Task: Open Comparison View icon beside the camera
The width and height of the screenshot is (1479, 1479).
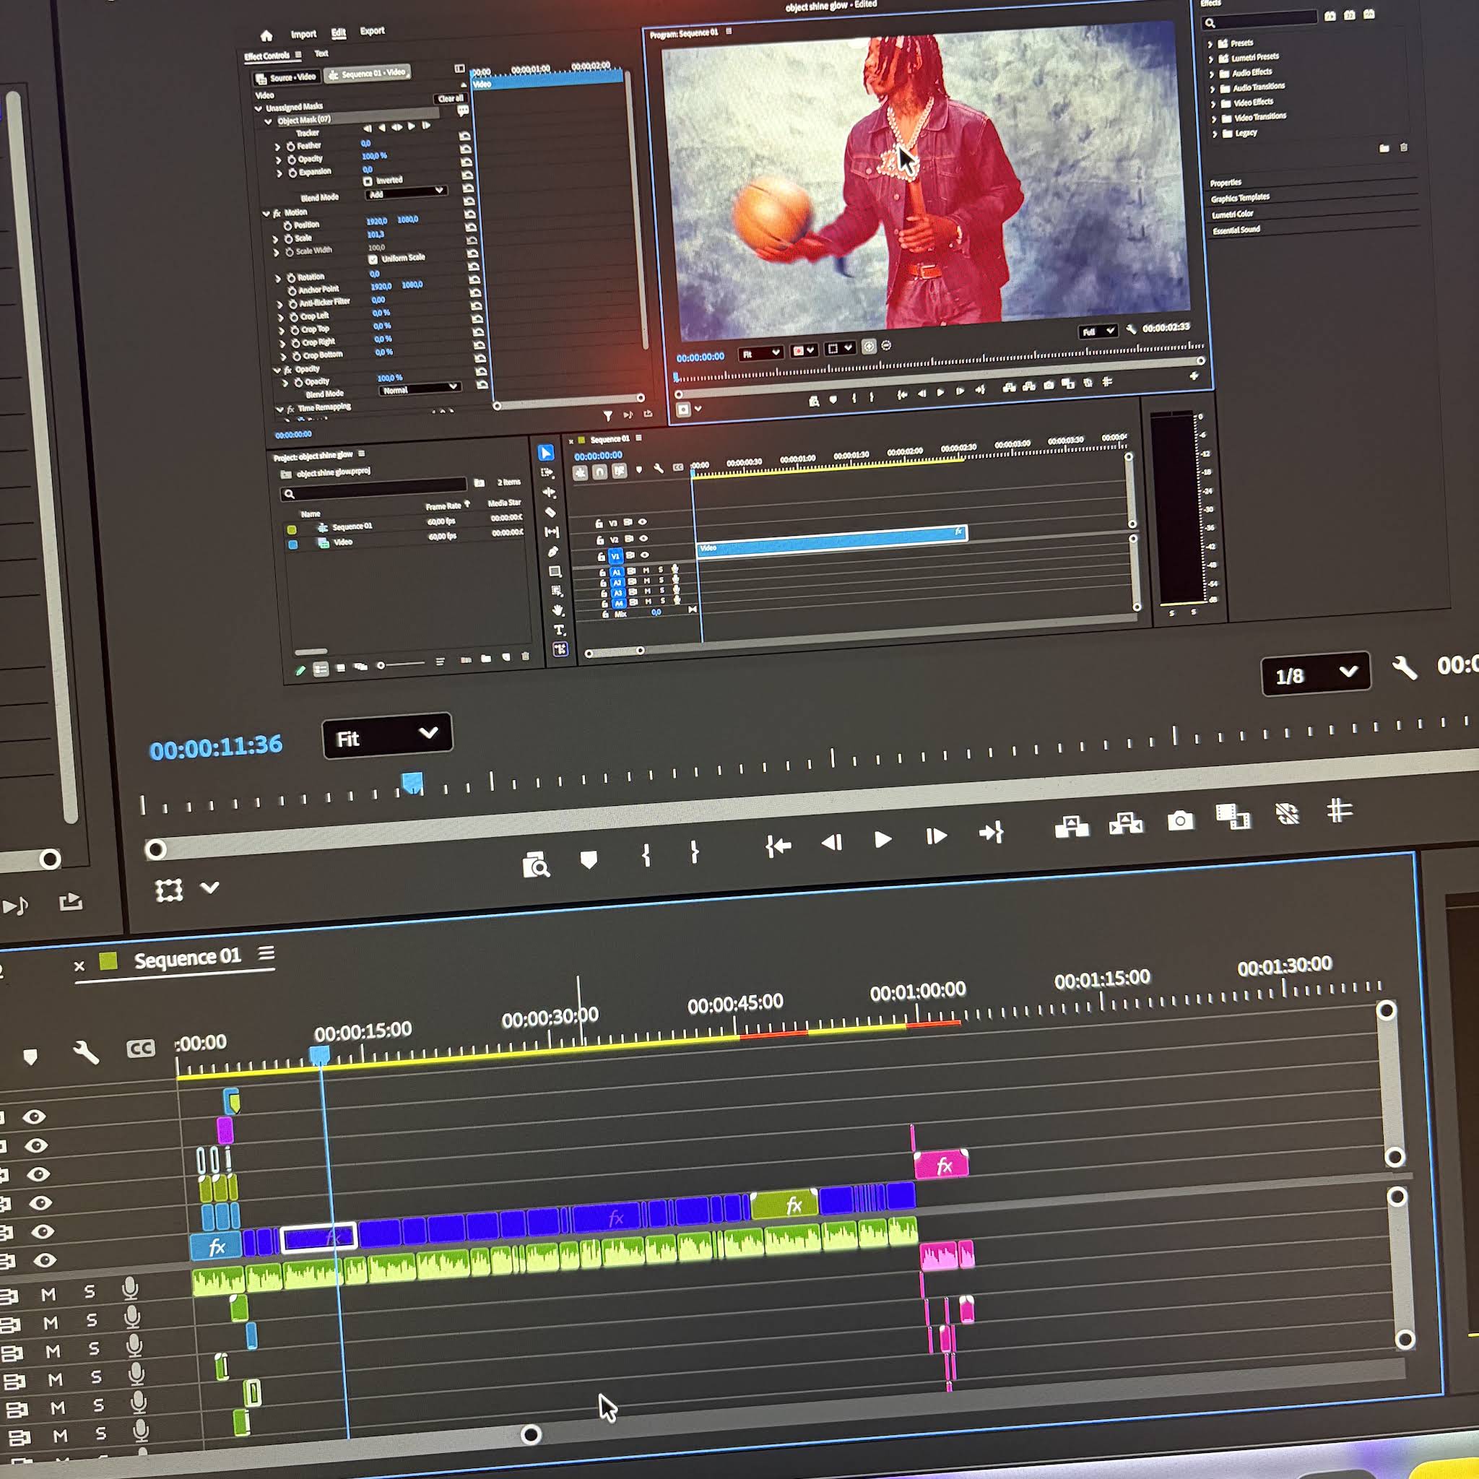Action: 1233,817
